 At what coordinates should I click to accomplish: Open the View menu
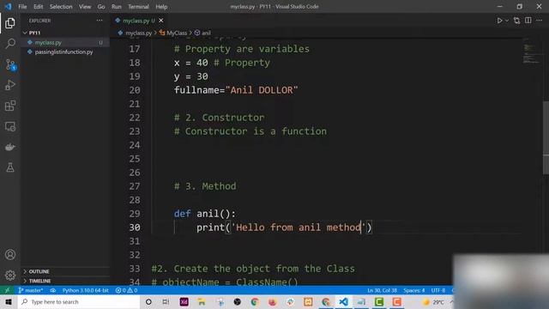point(85,7)
